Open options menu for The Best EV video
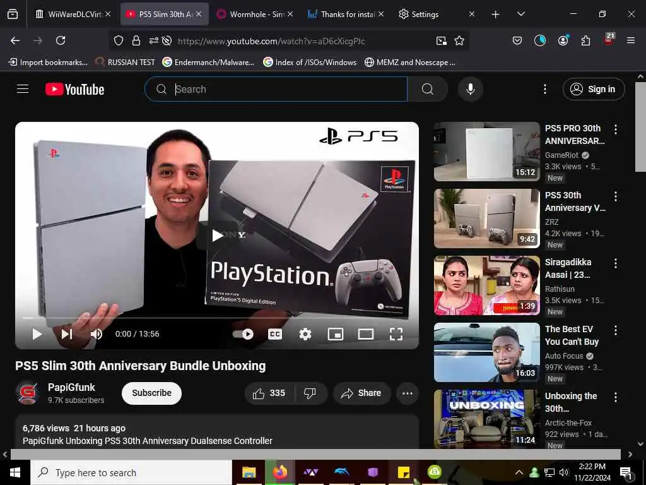 pyautogui.click(x=616, y=330)
